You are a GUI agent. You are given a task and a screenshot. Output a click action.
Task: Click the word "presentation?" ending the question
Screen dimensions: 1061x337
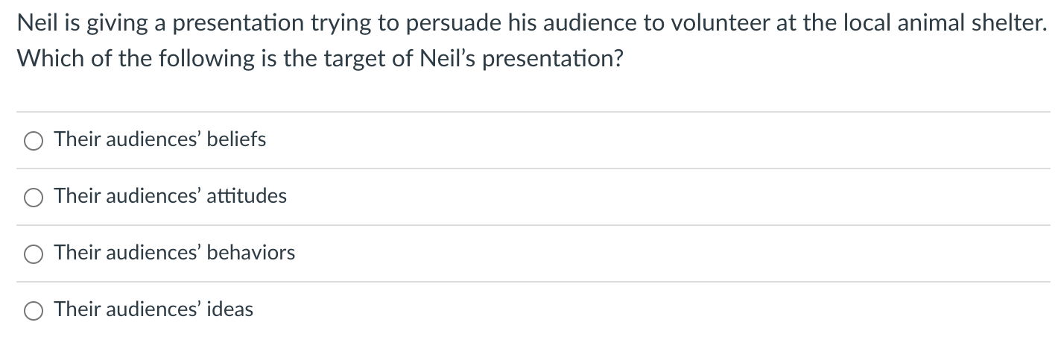pos(551,60)
